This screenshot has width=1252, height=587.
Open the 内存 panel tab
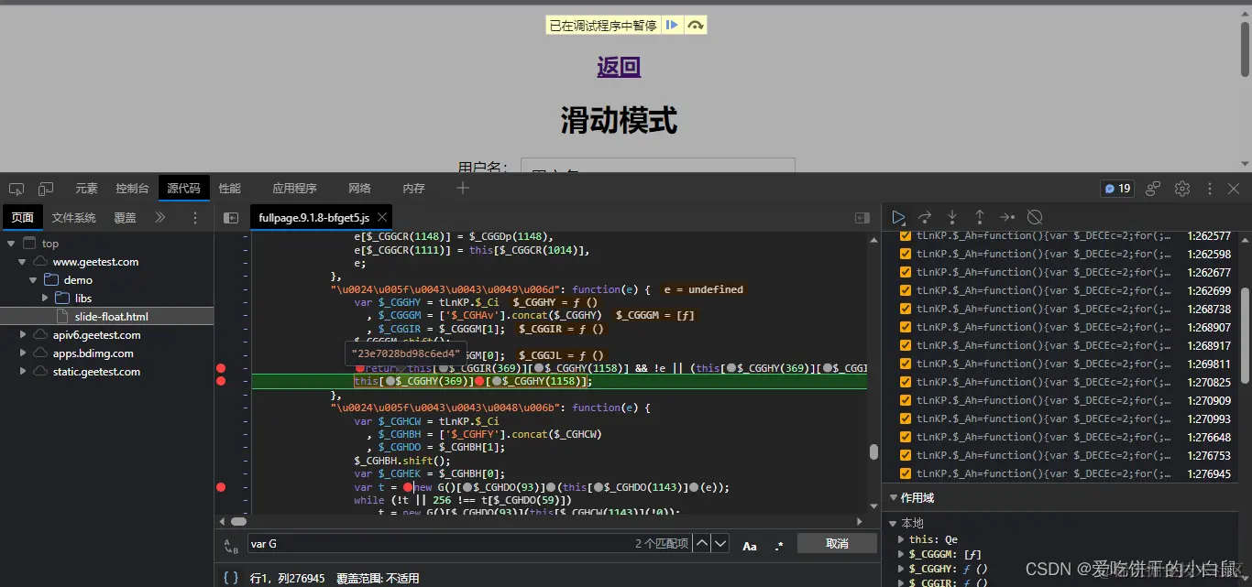(x=414, y=189)
